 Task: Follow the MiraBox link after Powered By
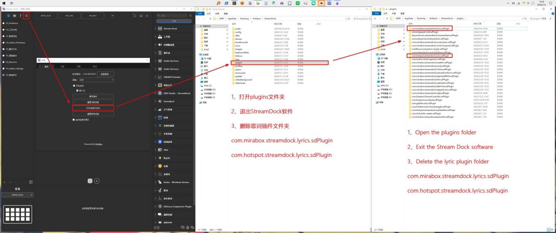click(99, 144)
